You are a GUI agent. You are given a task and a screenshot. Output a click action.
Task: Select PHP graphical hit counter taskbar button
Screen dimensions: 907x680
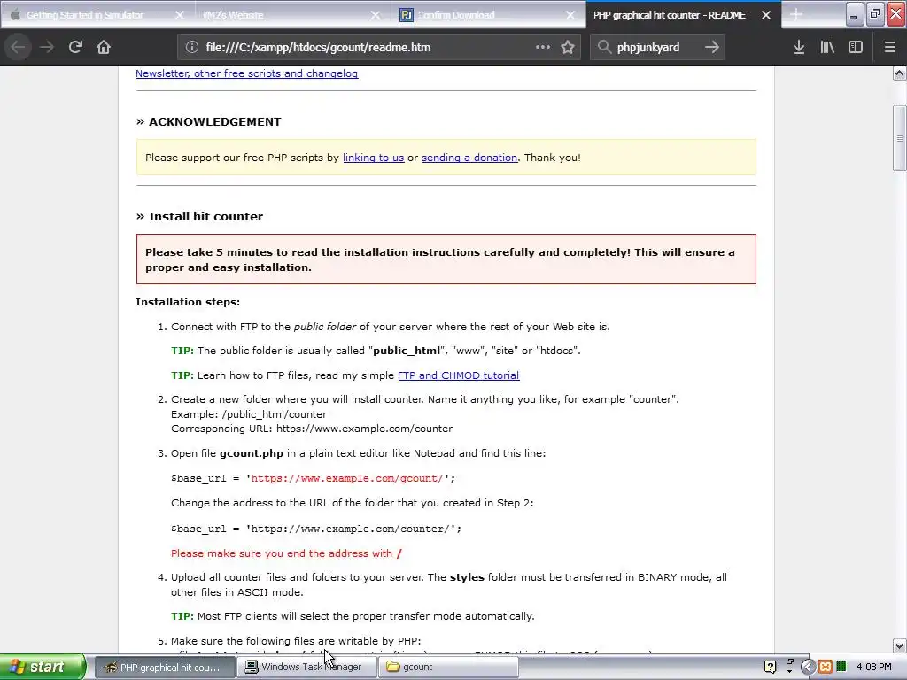(x=163, y=667)
